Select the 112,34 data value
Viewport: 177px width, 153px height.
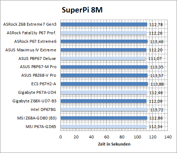[x=156, y=127]
